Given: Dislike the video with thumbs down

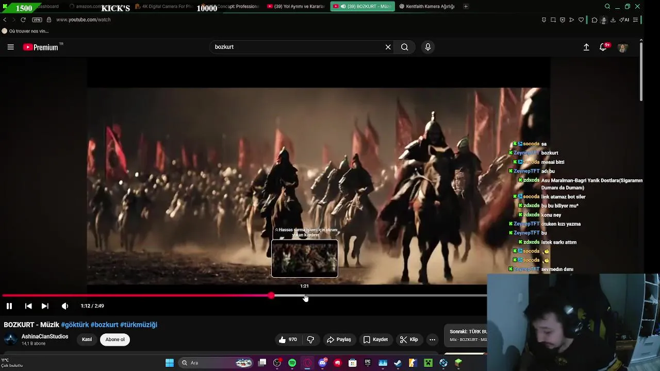Looking at the screenshot, I should (310, 340).
